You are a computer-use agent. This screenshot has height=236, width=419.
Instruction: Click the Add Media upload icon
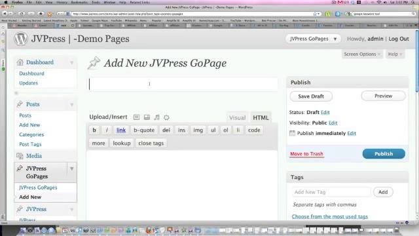point(166,117)
